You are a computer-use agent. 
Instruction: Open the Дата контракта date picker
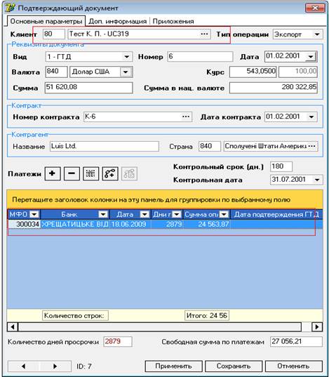click(x=311, y=117)
